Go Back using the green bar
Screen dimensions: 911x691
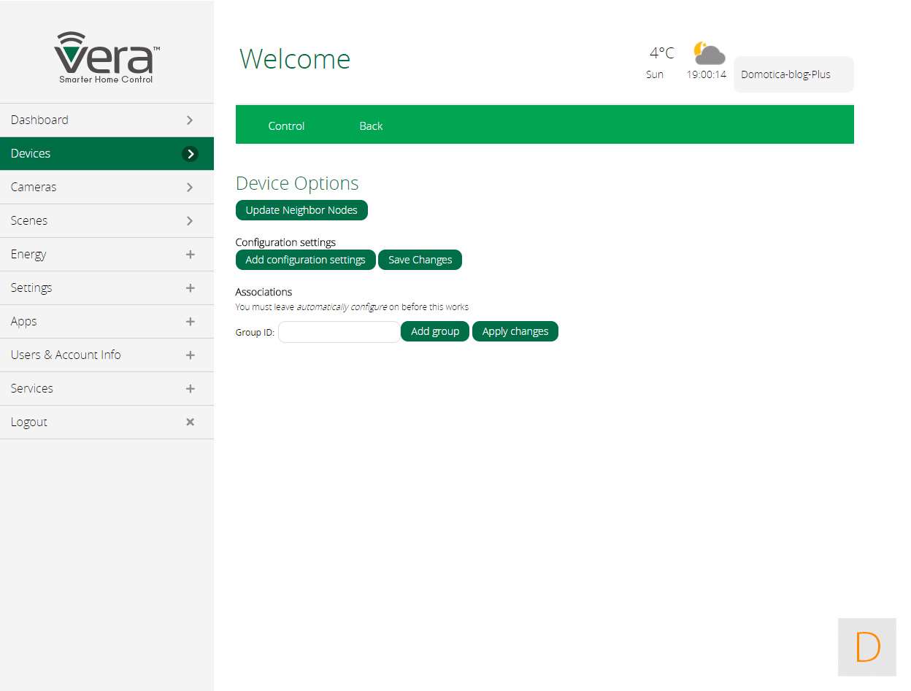click(x=371, y=126)
